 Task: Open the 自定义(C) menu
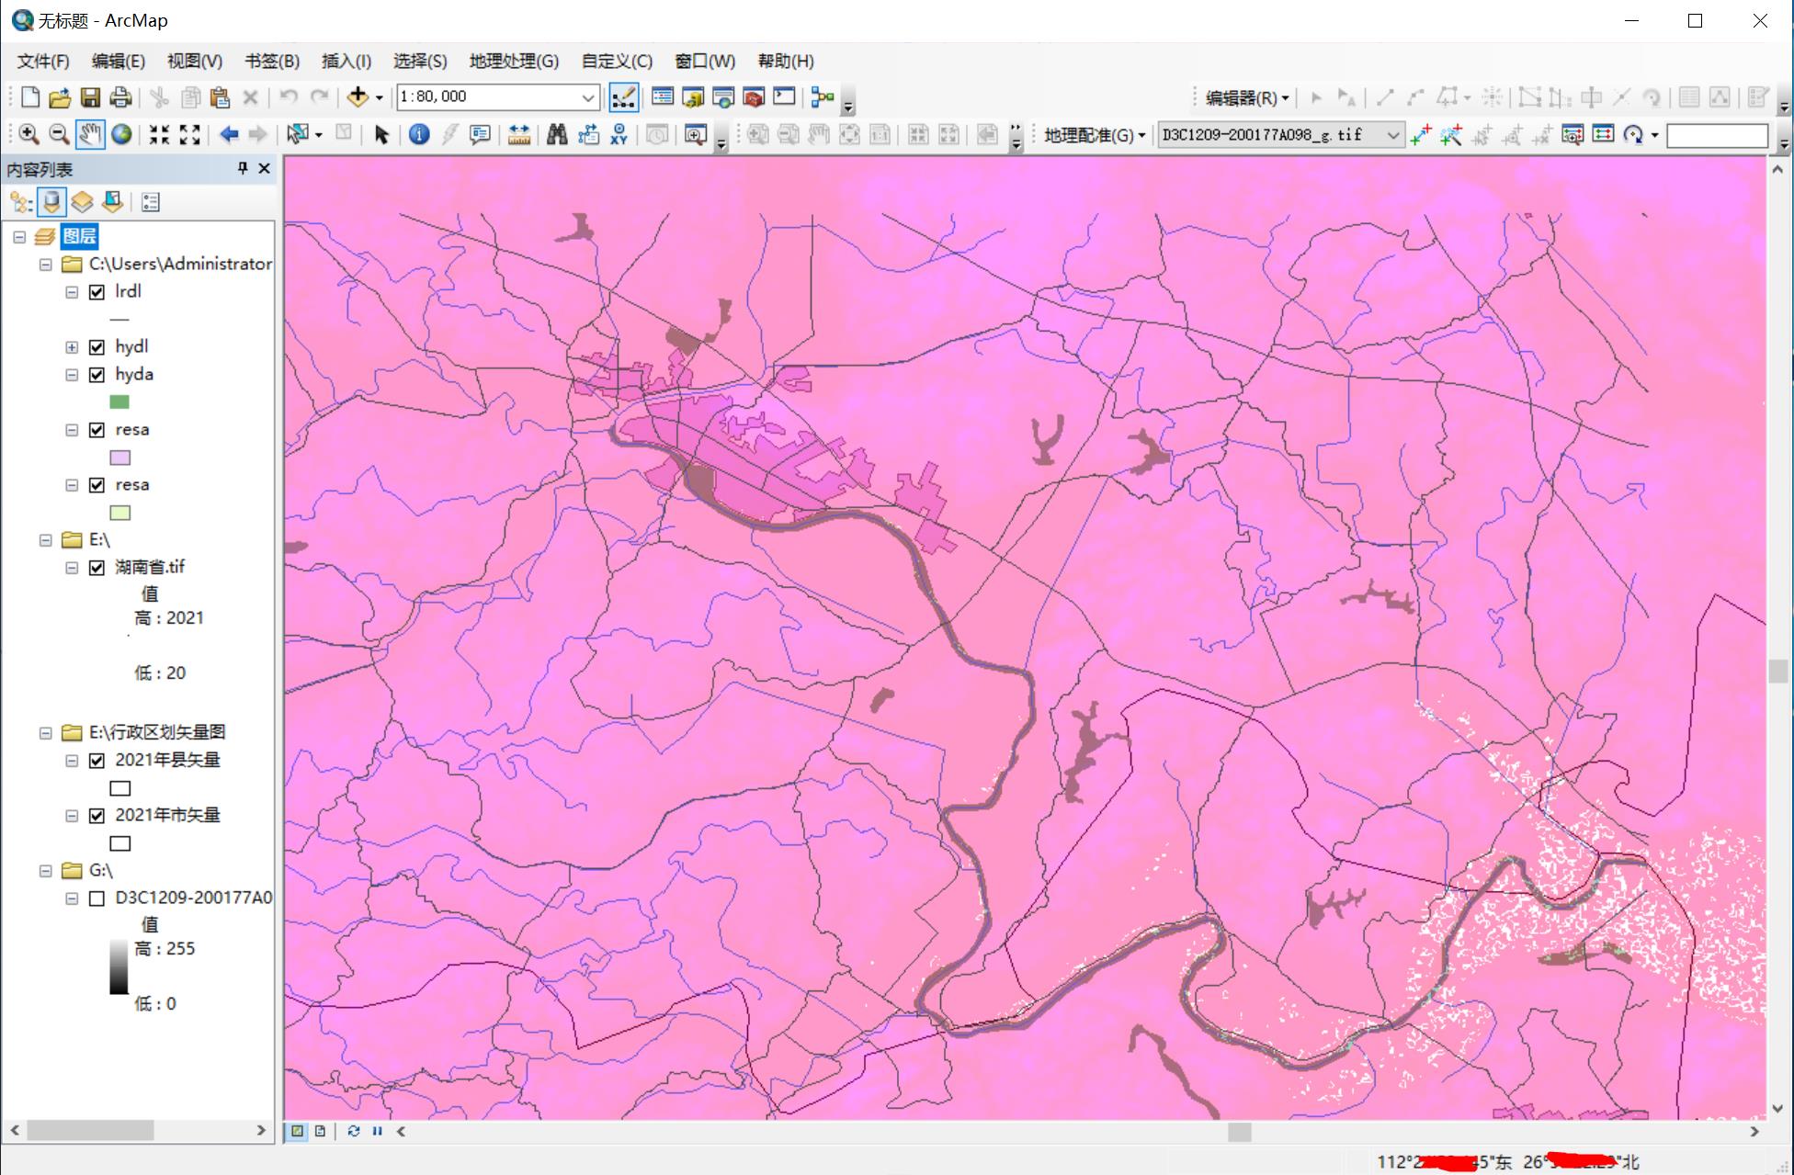617,61
